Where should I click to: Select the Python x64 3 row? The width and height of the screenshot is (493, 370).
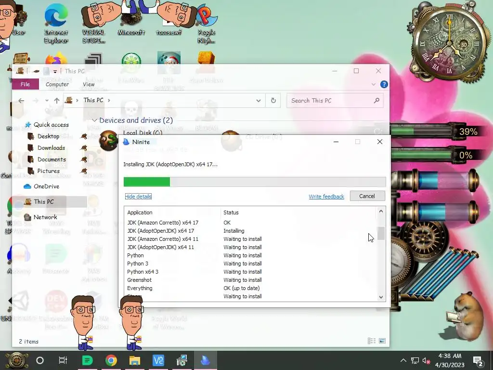point(250,272)
